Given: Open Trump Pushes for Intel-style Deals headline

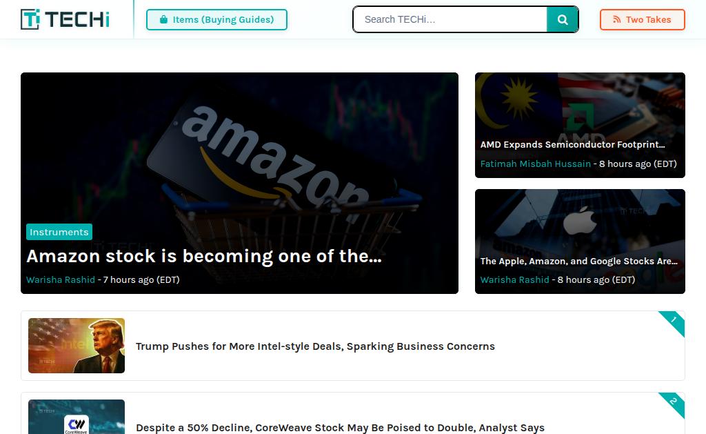Looking at the screenshot, I should 315,346.
